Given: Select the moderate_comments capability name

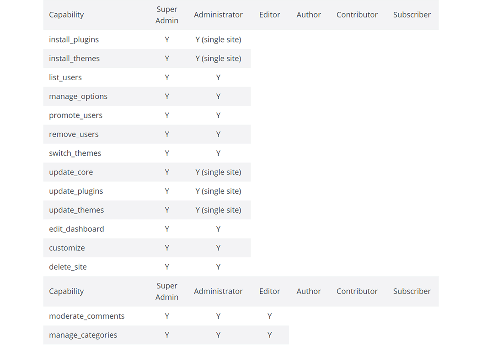Looking at the screenshot, I should 87,316.
